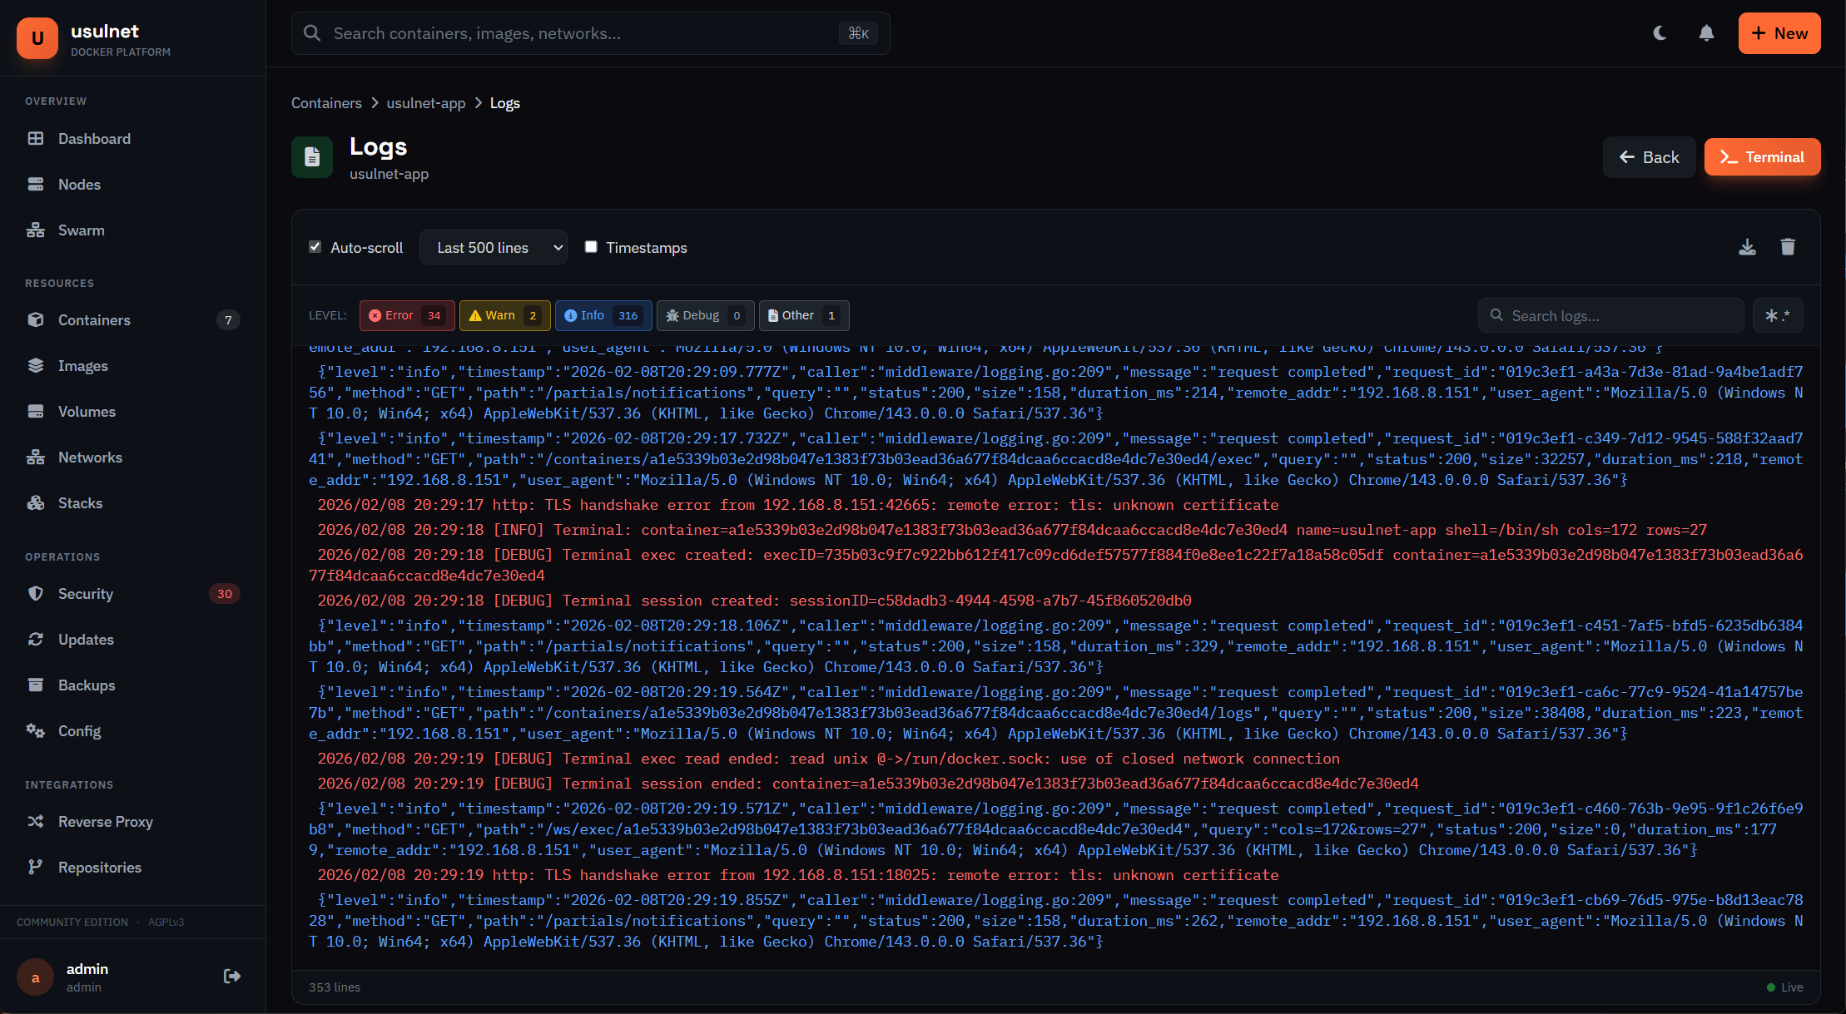Disable Auto-scroll for the logs

[x=315, y=246]
